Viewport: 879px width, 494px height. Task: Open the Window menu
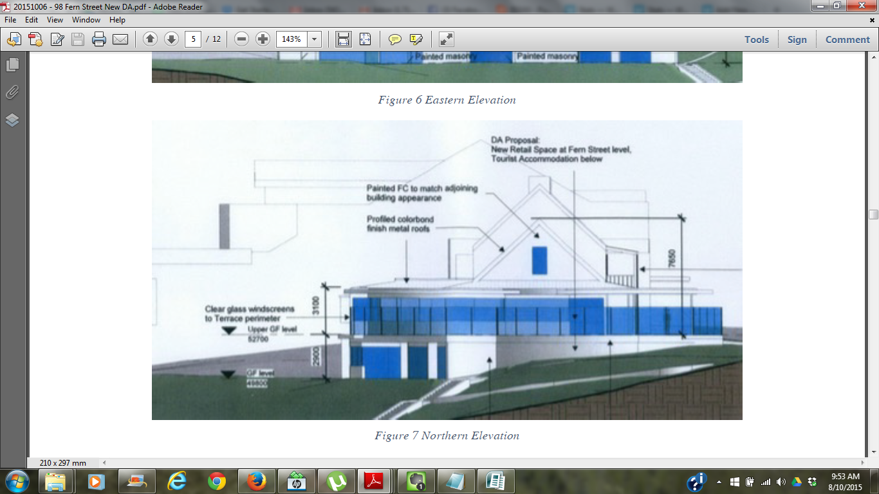pyautogui.click(x=86, y=20)
